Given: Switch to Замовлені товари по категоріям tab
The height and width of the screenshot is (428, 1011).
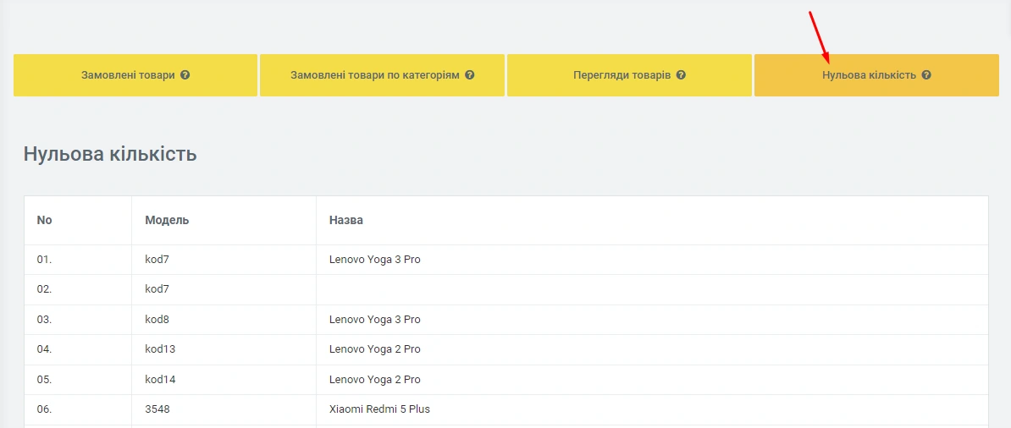Looking at the screenshot, I should (374, 75).
